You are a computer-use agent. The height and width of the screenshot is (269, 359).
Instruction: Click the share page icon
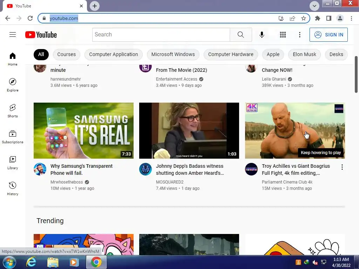[x=292, y=18]
